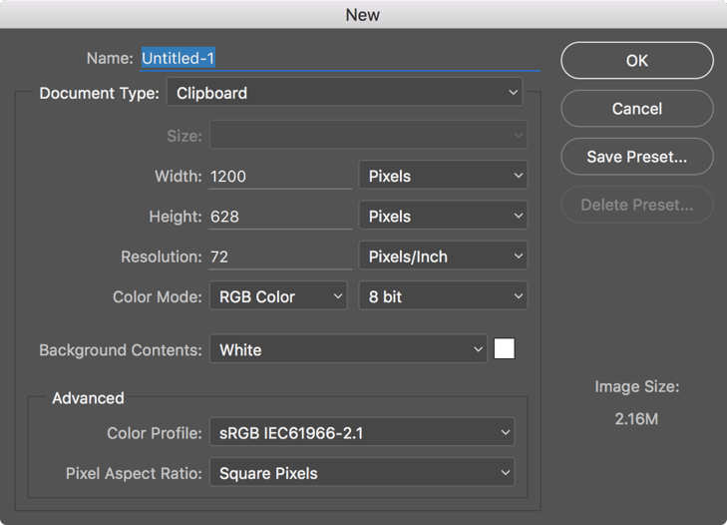727x525 pixels.
Task: Click the Name text field containing Untitled-1
Action: tap(339, 58)
